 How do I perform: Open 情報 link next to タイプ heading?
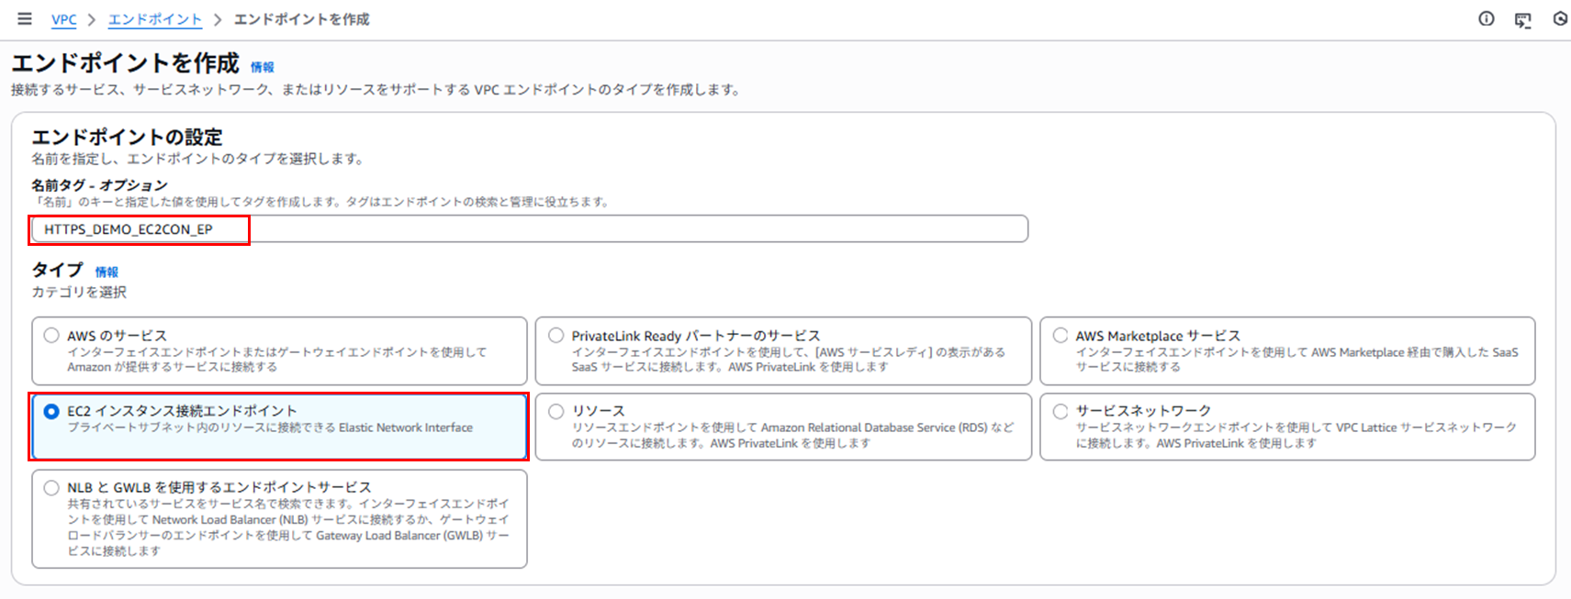coord(107,272)
